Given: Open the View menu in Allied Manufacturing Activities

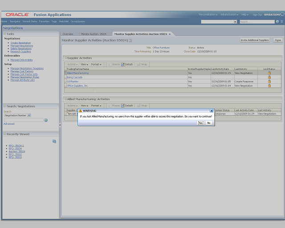Looking at the screenshot, I should 84,106.
